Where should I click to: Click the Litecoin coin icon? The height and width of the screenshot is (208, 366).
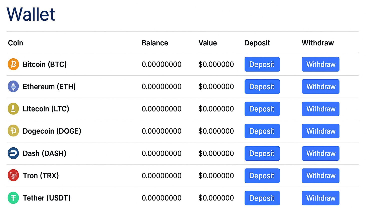click(13, 109)
